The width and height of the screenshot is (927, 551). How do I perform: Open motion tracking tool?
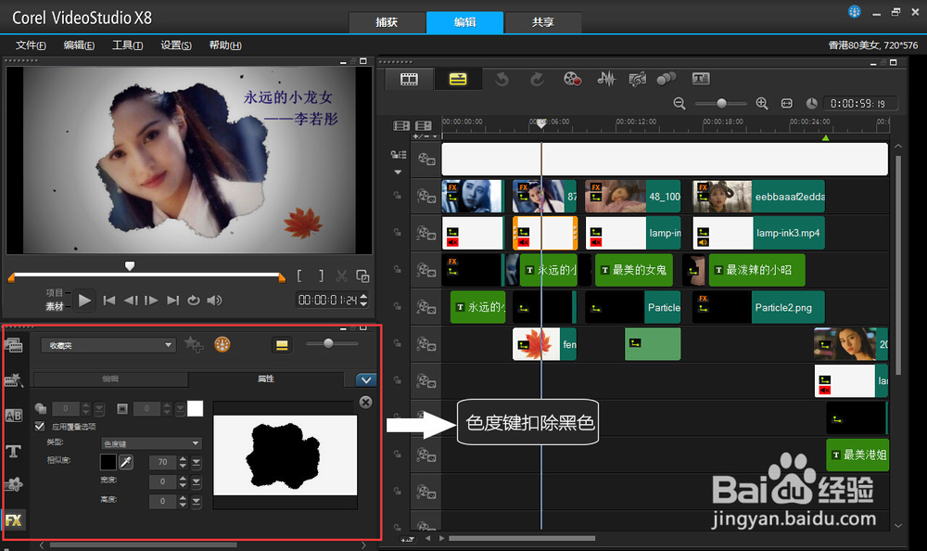tap(667, 79)
